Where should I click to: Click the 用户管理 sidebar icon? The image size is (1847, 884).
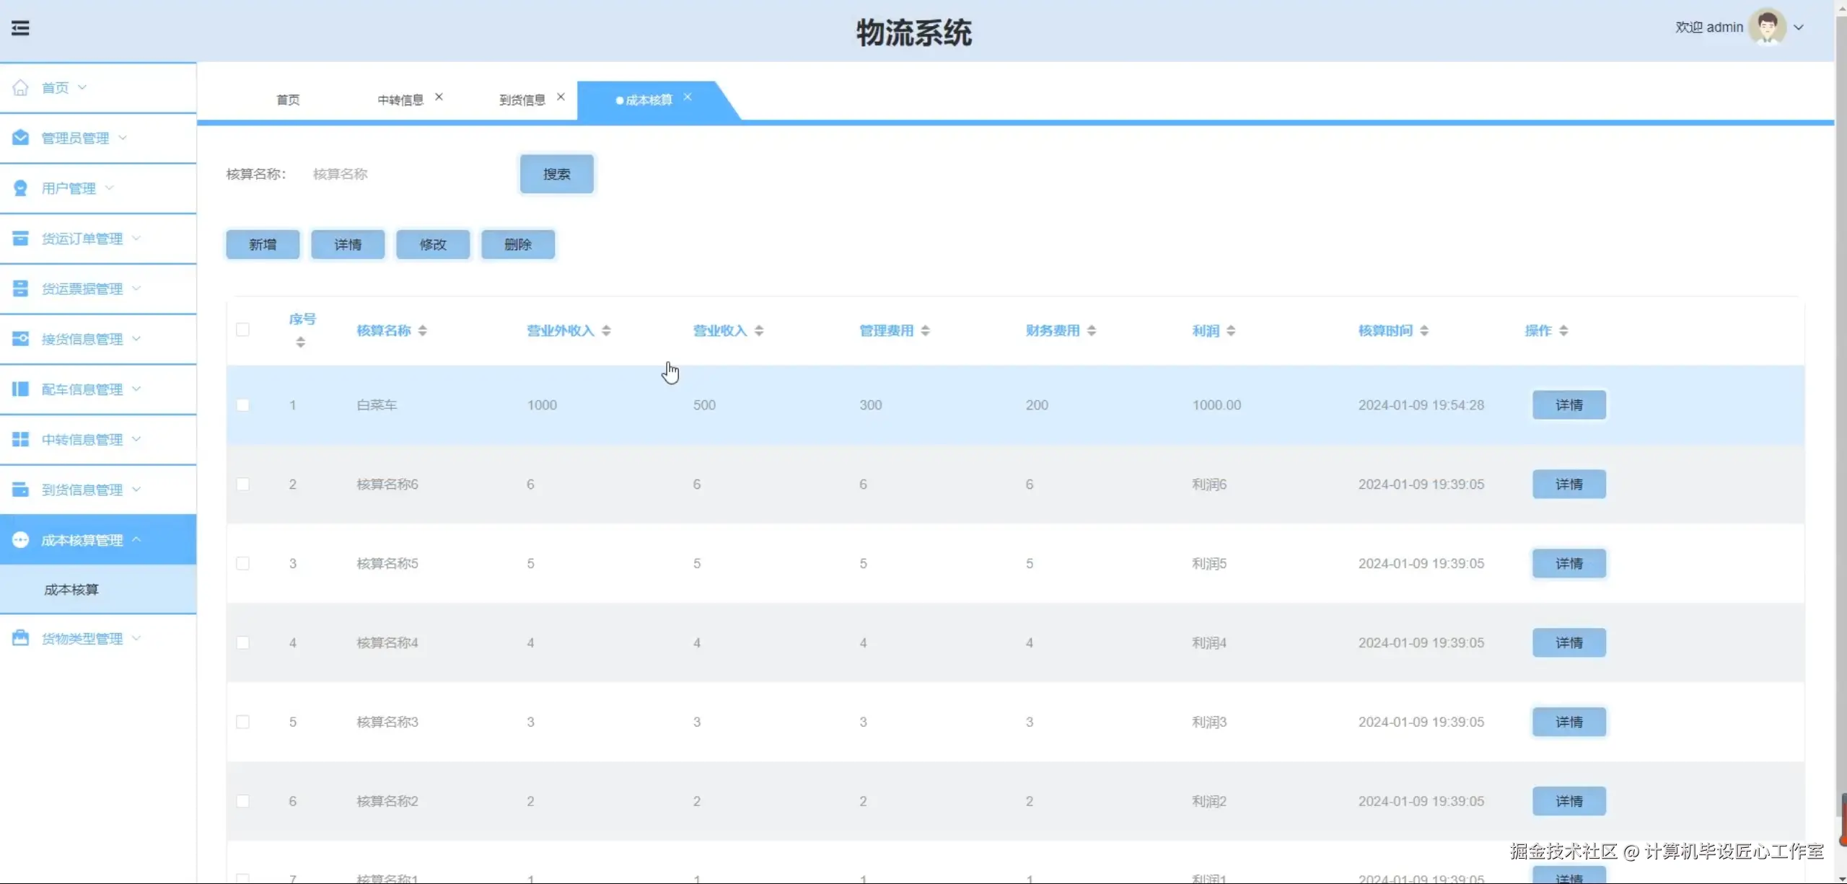pyautogui.click(x=20, y=188)
